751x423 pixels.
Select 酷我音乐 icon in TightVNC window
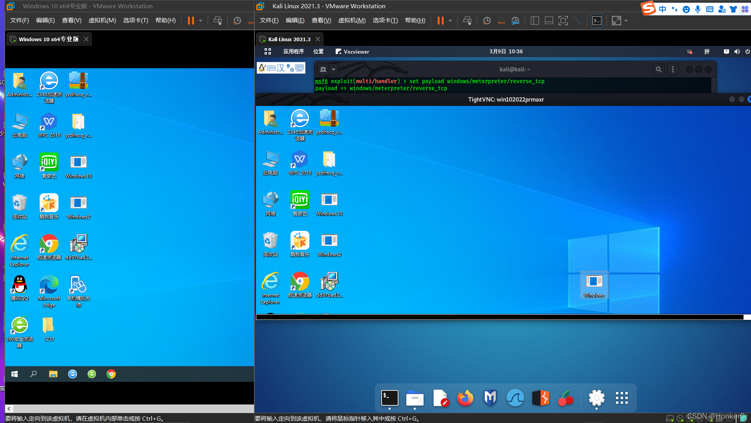pyautogui.click(x=300, y=244)
